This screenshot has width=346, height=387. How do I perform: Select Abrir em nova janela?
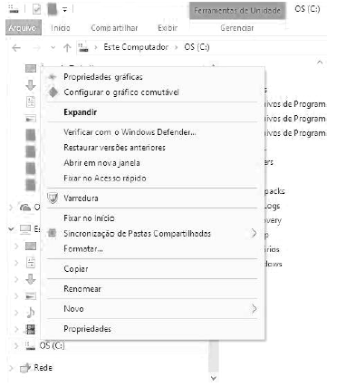tap(153, 163)
